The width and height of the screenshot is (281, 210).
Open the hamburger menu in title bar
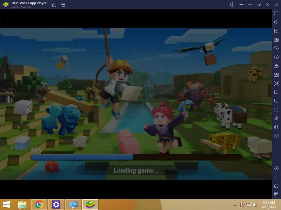pos(241,5)
